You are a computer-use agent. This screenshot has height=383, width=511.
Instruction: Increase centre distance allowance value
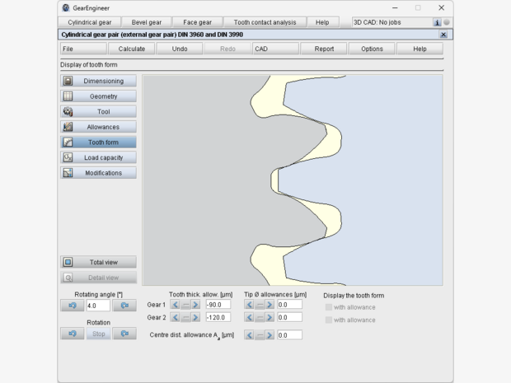point(270,335)
